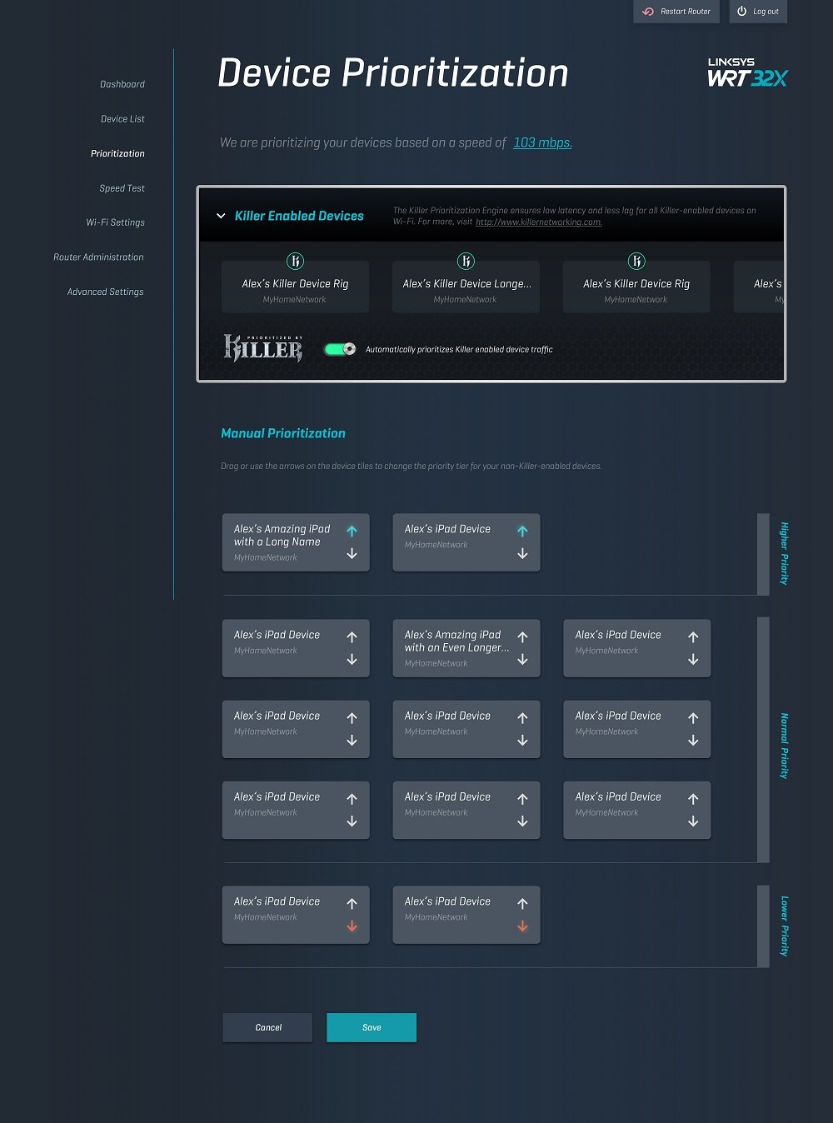The width and height of the screenshot is (833, 1123).
Task: Click the Log out power icon
Action: (x=741, y=12)
